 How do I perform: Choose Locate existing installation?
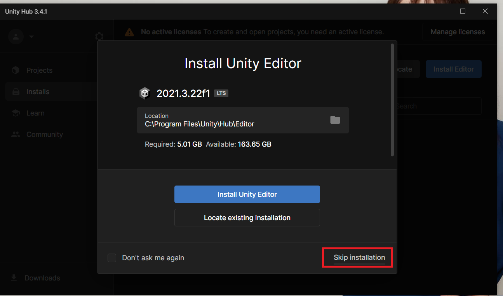coord(247,217)
